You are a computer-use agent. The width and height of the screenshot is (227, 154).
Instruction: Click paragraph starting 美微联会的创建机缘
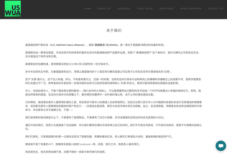pyautogui.click(x=68, y=64)
